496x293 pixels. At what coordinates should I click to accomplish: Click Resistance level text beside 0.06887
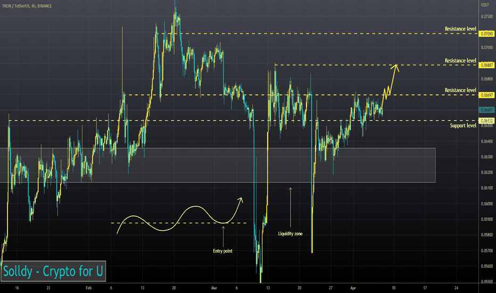(x=460, y=61)
